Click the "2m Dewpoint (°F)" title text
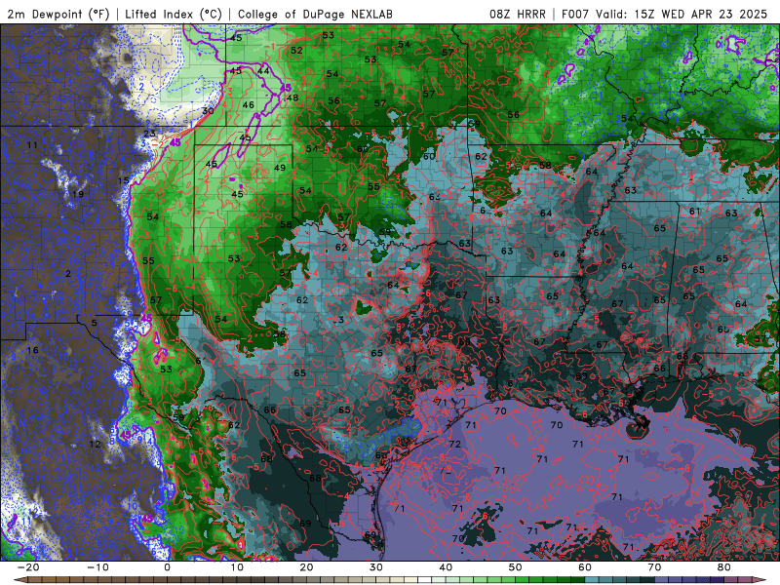 pyautogui.click(x=58, y=14)
